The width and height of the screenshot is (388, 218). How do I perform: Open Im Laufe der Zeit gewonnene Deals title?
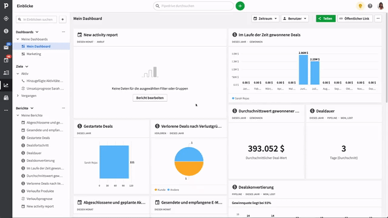[x=269, y=35]
